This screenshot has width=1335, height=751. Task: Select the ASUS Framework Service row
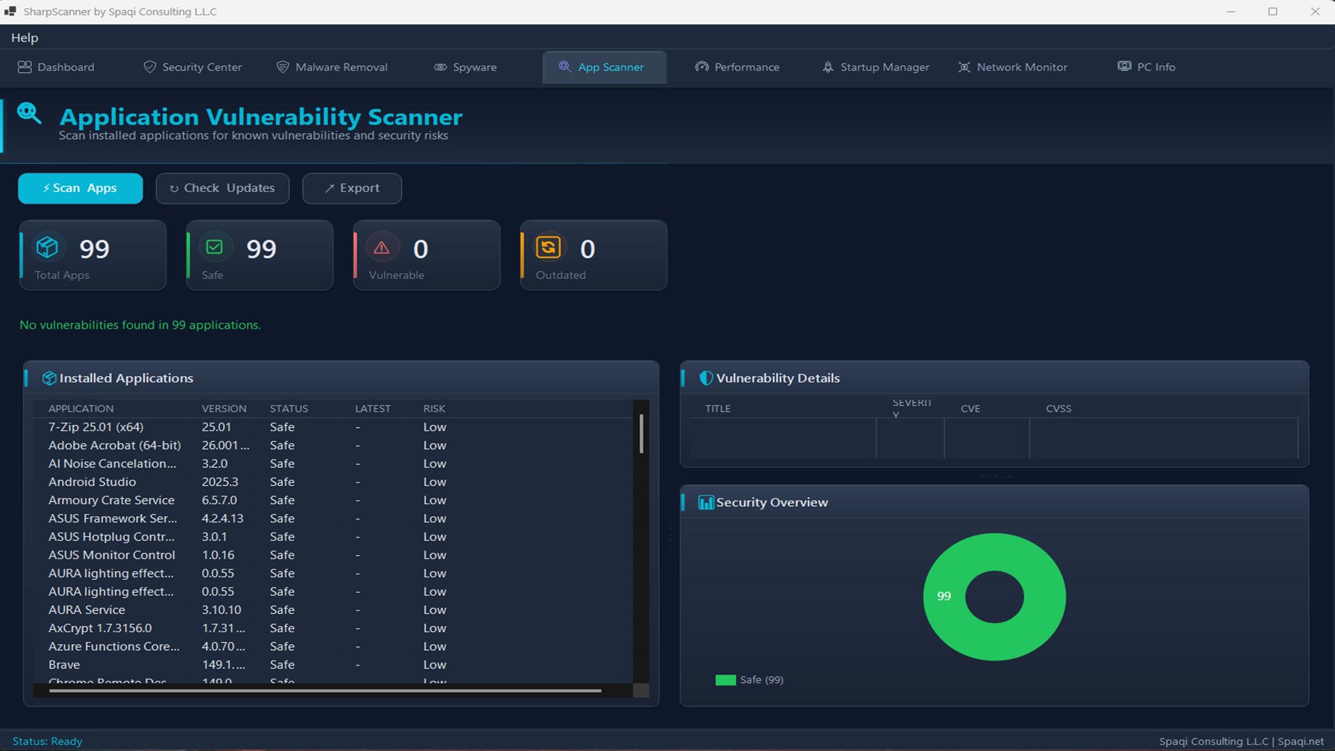334,518
